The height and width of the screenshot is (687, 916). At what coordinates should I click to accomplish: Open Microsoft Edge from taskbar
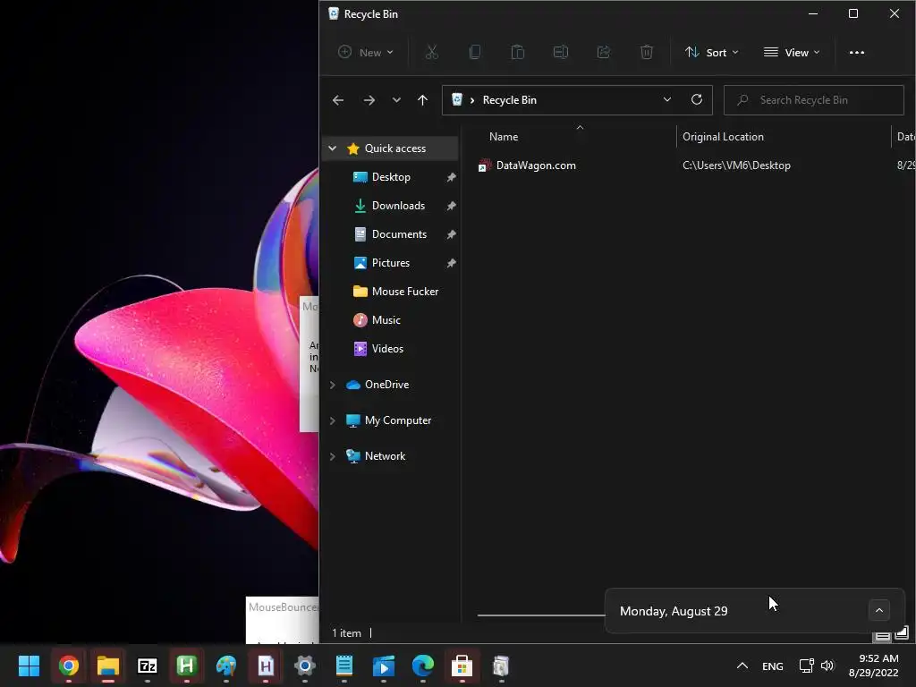coord(422,666)
